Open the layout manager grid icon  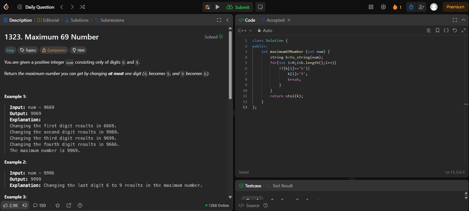[x=371, y=7]
